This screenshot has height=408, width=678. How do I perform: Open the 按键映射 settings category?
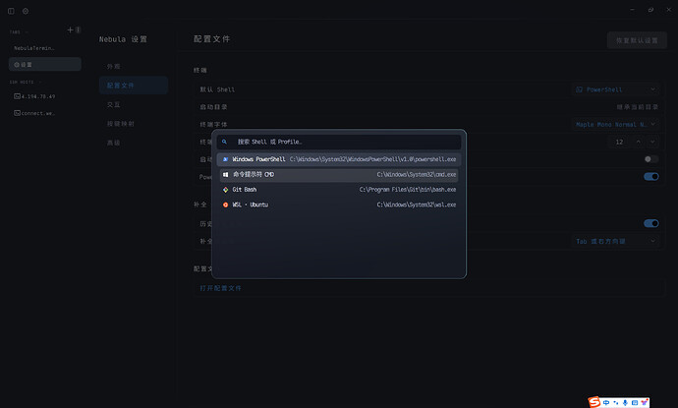[x=134, y=123]
